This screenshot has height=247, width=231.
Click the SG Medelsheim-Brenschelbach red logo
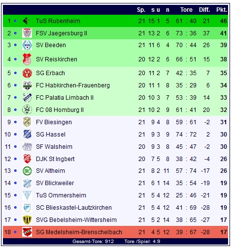[x=27, y=232]
